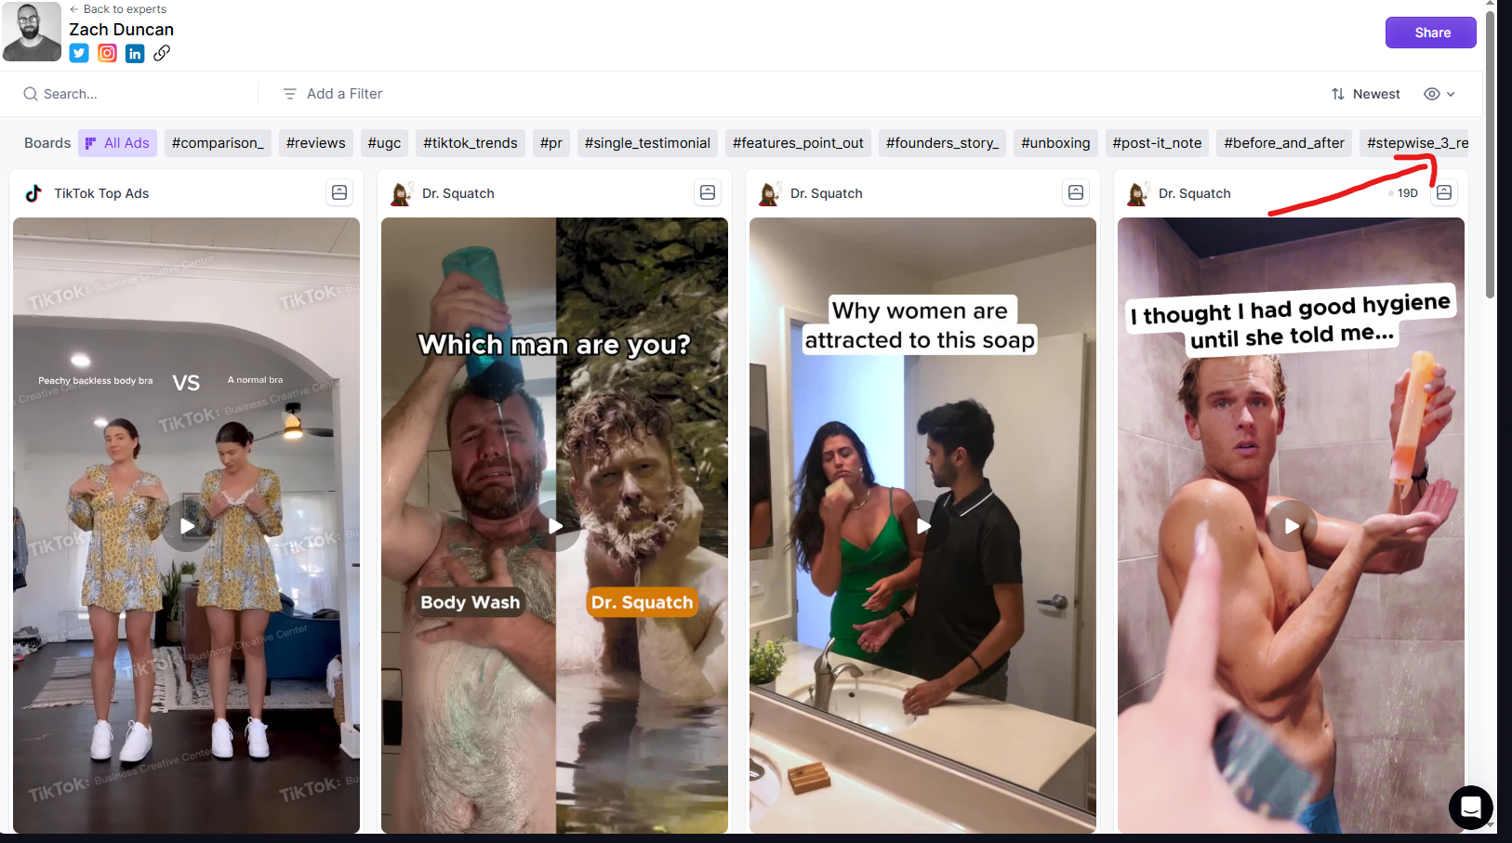
Task: Select the #pr board tag
Action: (551, 143)
